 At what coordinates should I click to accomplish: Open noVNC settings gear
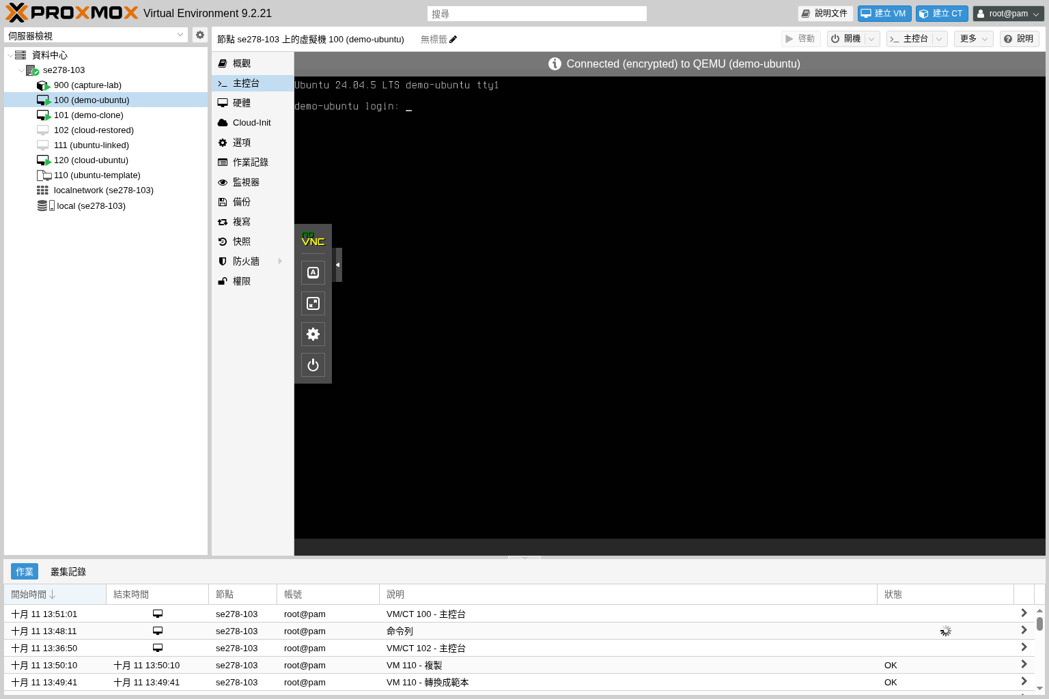pos(313,334)
